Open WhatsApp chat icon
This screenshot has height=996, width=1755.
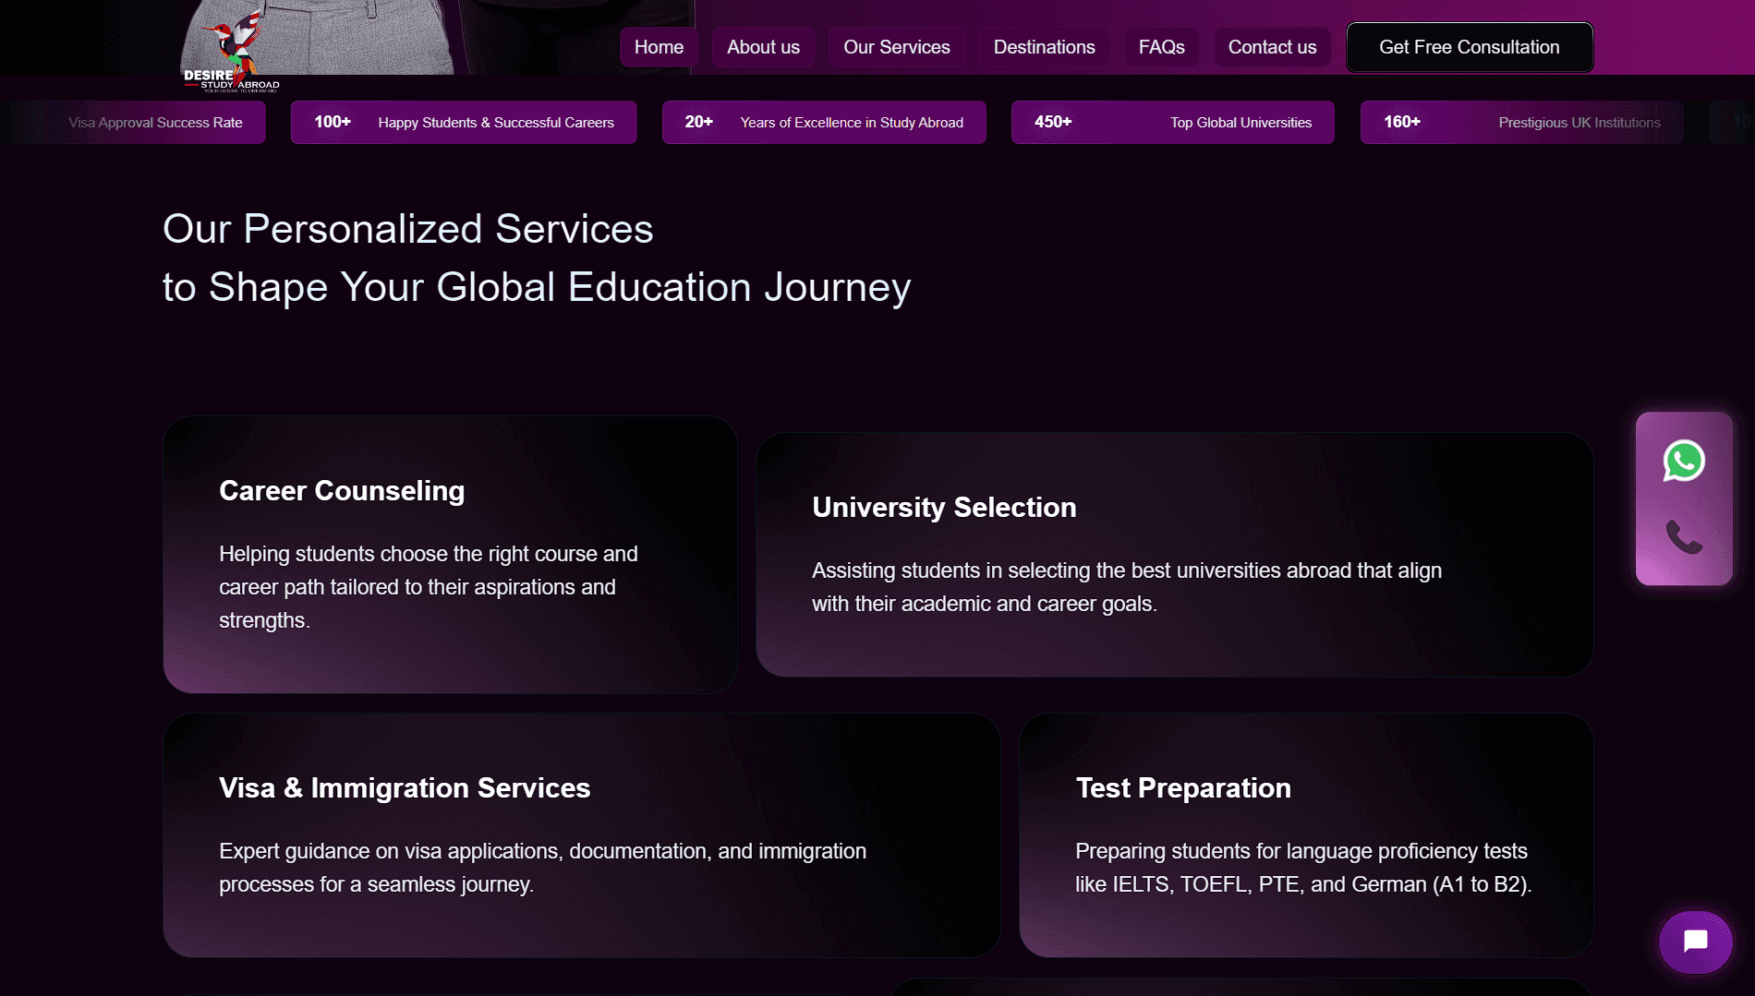tap(1684, 461)
